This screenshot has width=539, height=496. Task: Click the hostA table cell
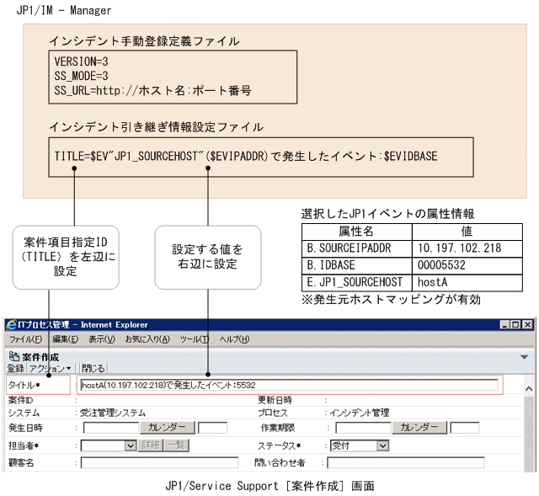point(467,283)
